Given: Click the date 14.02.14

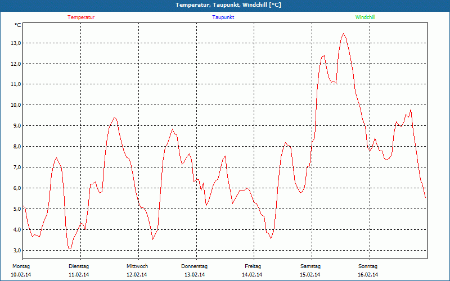Looking at the screenshot, I should tap(252, 275).
